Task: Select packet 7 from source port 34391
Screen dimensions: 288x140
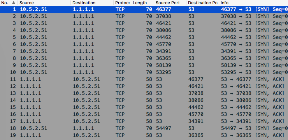Action: pyautogui.click(x=144, y=51)
